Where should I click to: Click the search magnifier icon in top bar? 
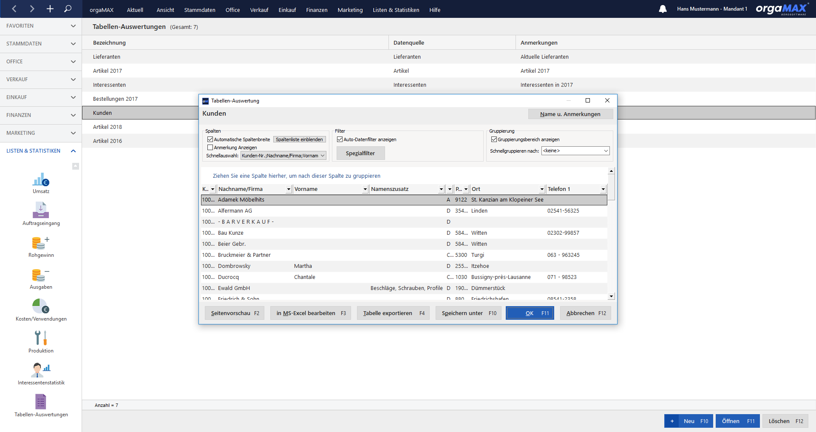[x=68, y=9]
